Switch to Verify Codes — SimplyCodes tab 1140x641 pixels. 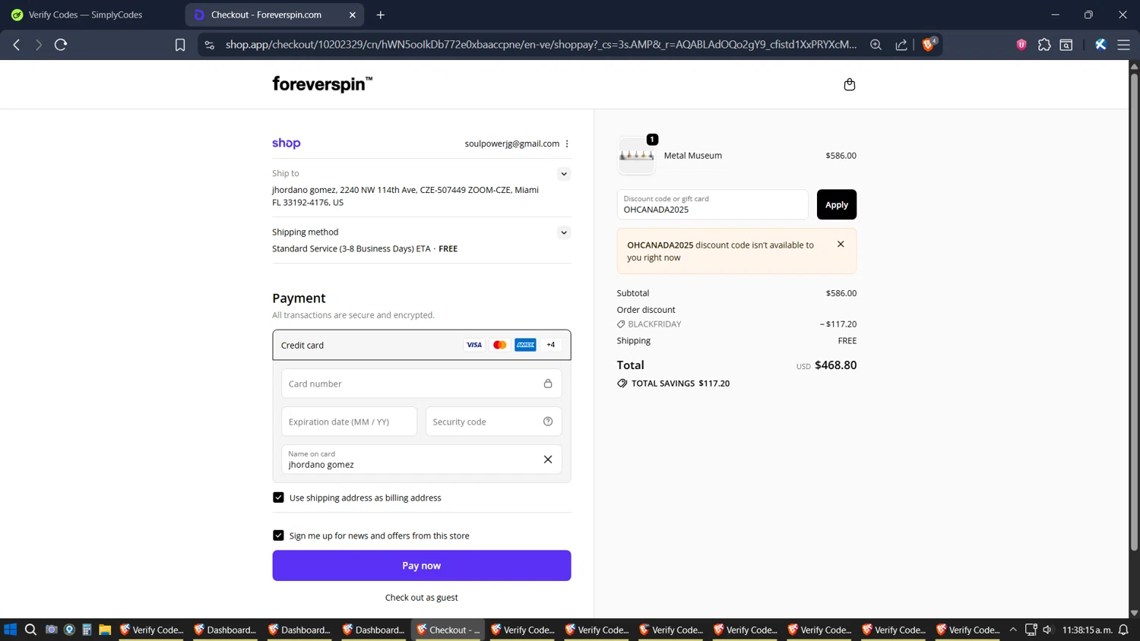[x=85, y=14]
